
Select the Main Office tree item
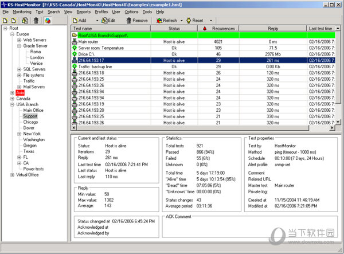point(33,110)
